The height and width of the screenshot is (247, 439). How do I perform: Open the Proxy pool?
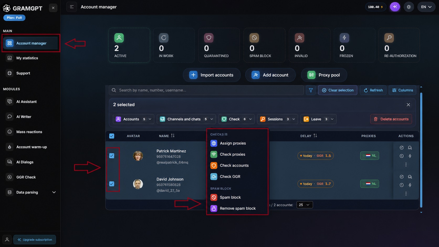click(x=324, y=75)
